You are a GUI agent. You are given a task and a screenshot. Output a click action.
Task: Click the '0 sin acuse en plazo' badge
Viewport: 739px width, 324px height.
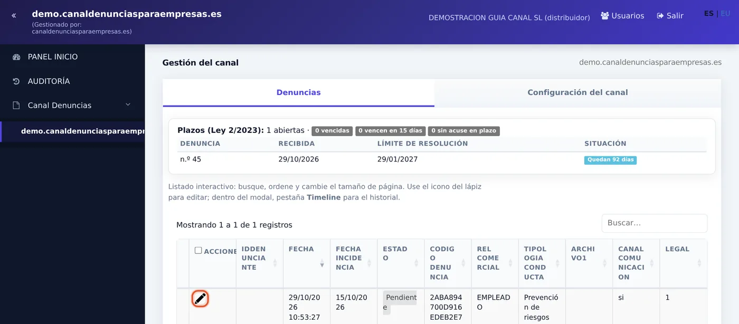[464, 131]
